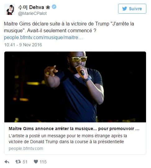View the 115 likes count
This screenshot has width=151, height=168.
coord(43,162)
